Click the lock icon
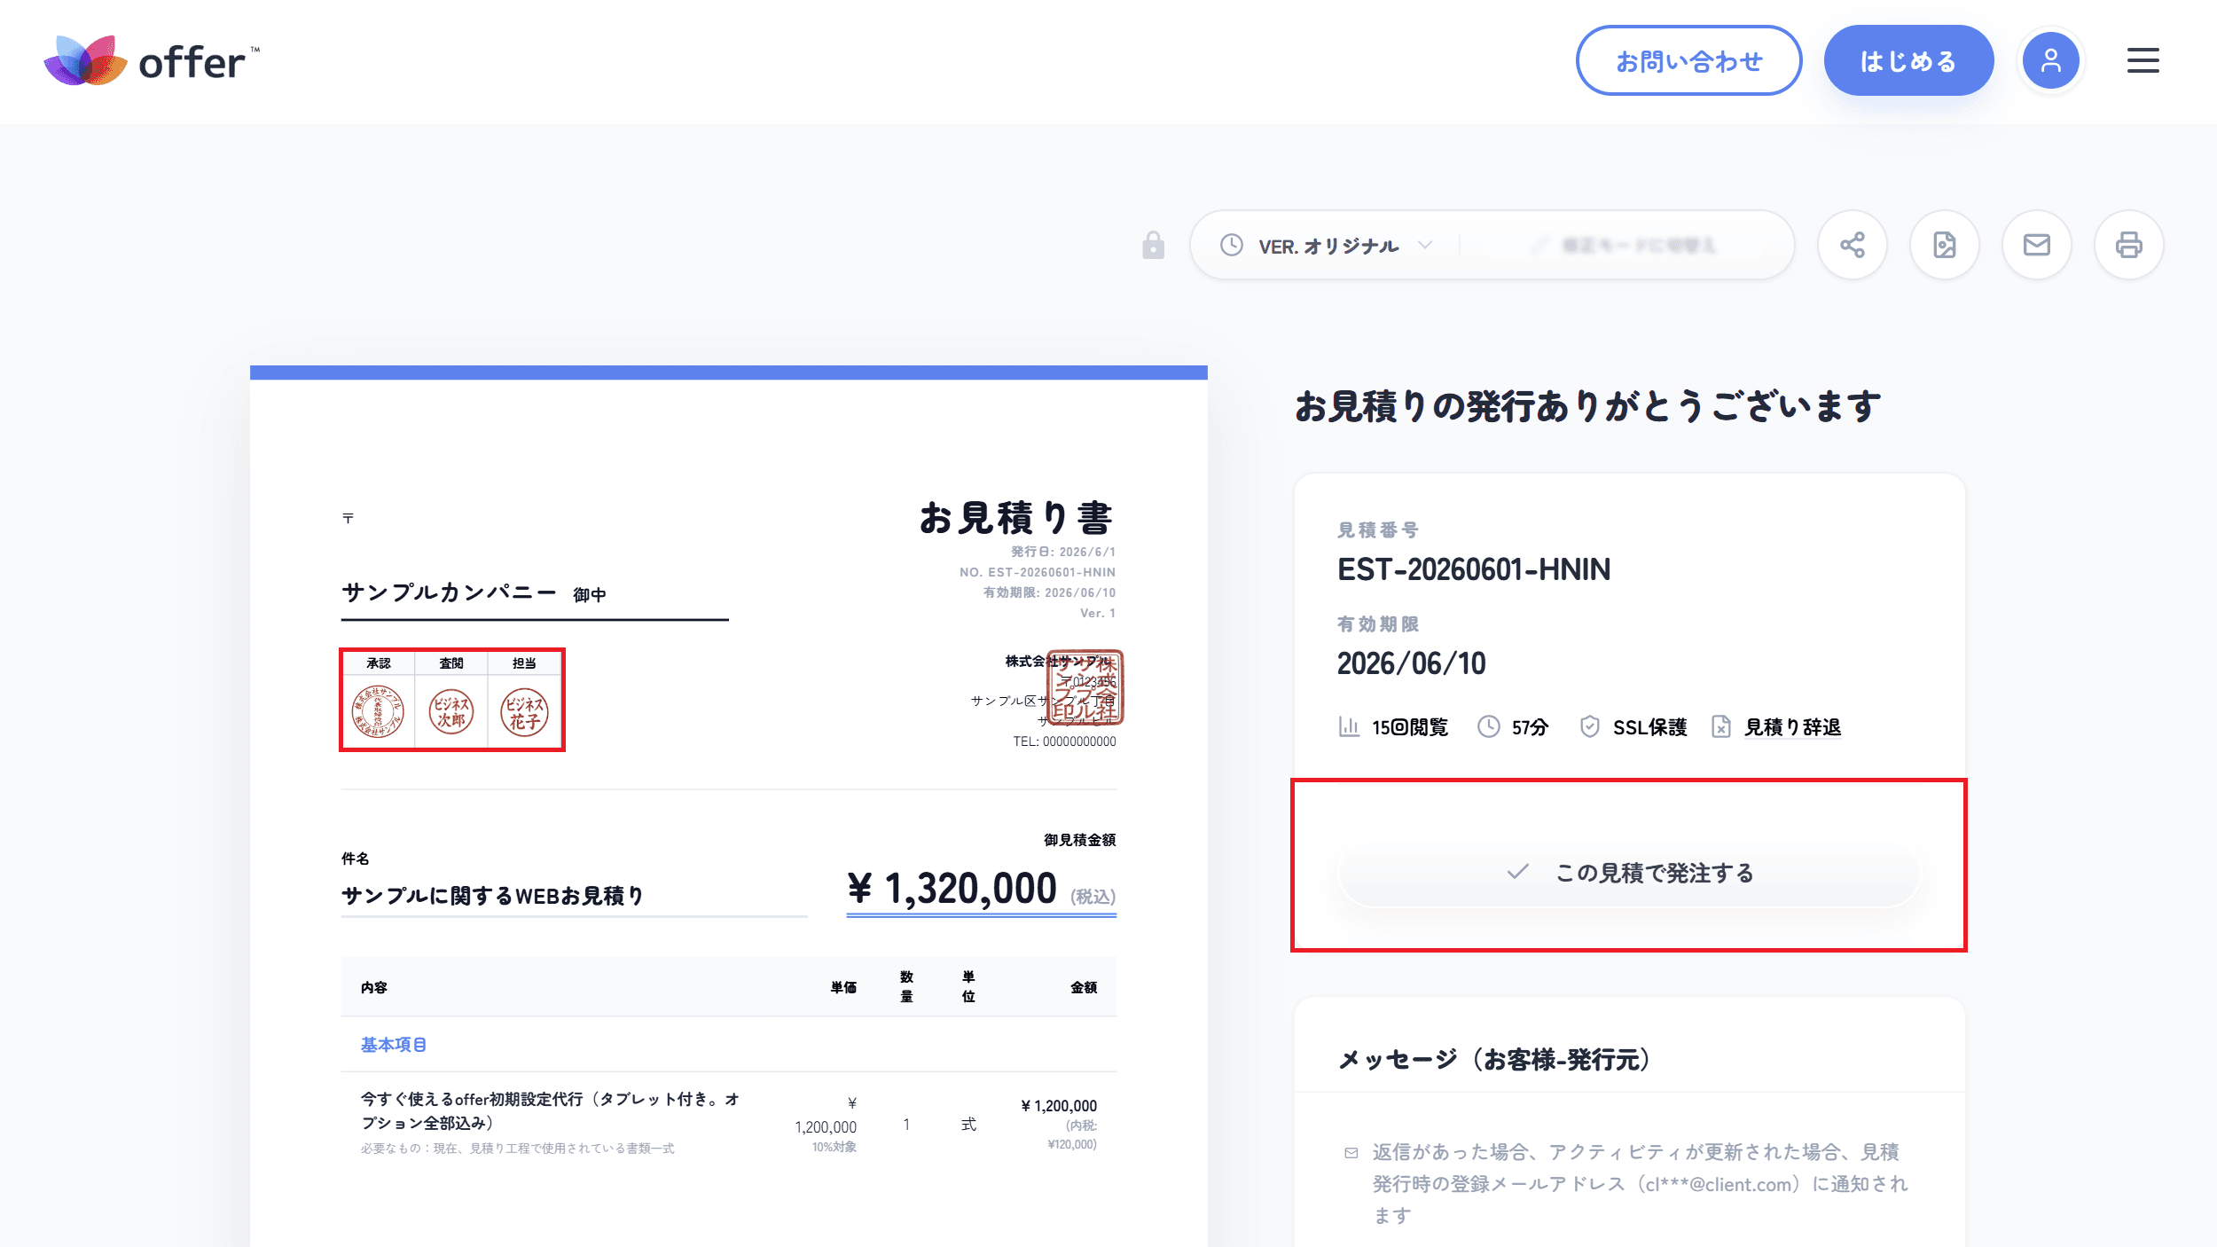Viewport: 2217px width, 1247px height. 1153,245
